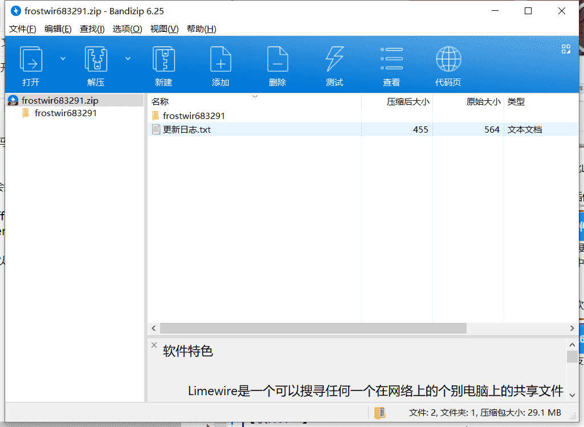Click the archive icon in the status bar
The width and height of the screenshot is (584, 427).
point(379,412)
